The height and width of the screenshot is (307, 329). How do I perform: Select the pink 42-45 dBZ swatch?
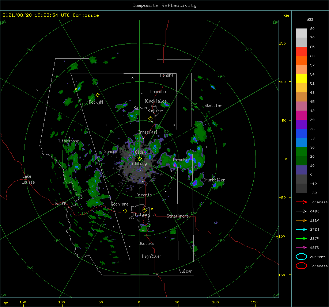pos(301,106)
